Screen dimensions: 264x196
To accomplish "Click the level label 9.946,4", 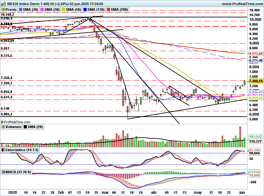I will pos(7,18).
